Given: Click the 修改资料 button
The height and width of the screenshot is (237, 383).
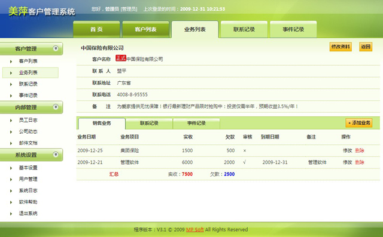Looking at the screenshot, I should point(341,47).
